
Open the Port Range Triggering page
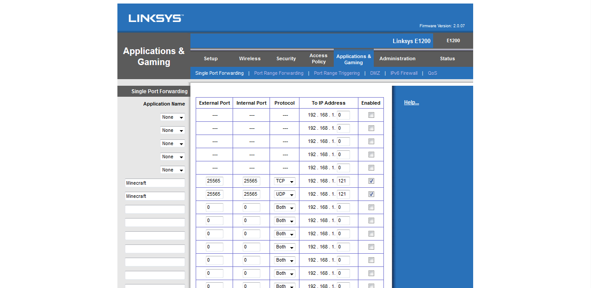point(337,73)
